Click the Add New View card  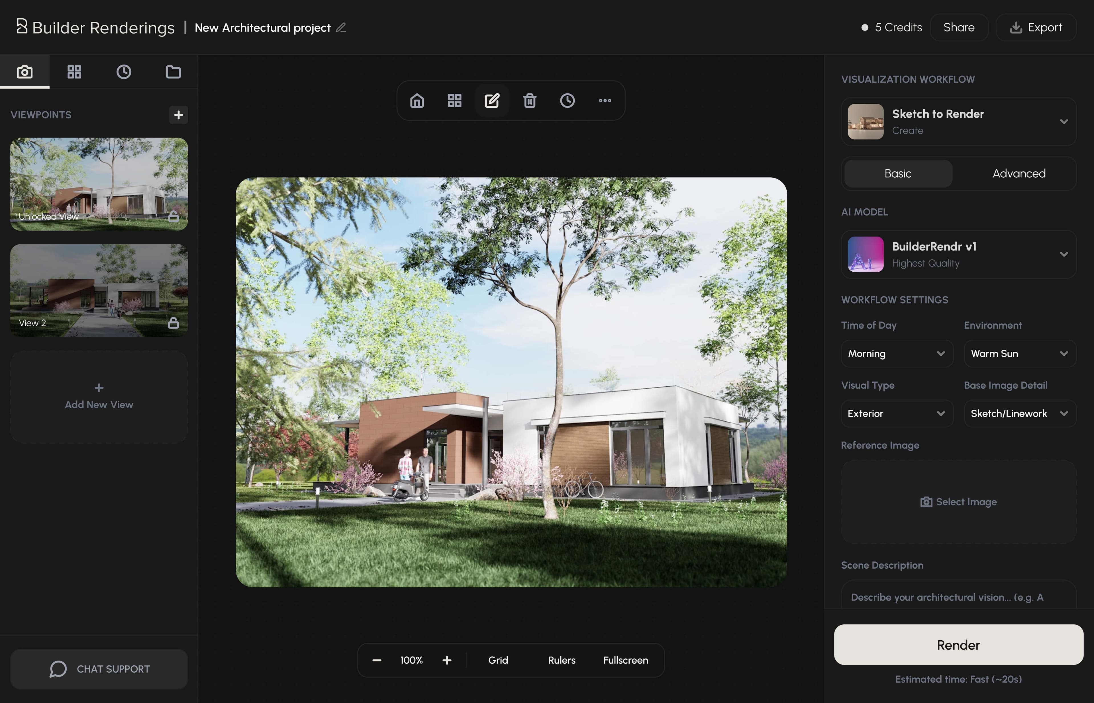click(99, 397)
